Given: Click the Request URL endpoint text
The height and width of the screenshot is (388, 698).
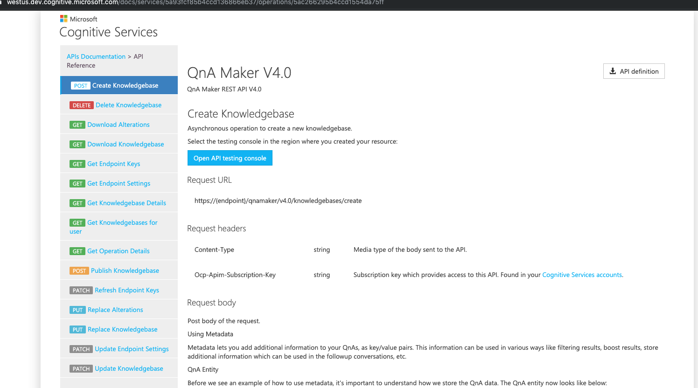Looking at the screenshot, I should (278, 201).
